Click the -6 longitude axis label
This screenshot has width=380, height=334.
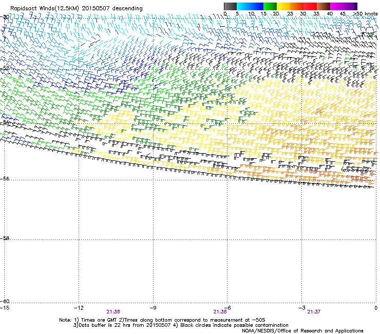point(227,308)
